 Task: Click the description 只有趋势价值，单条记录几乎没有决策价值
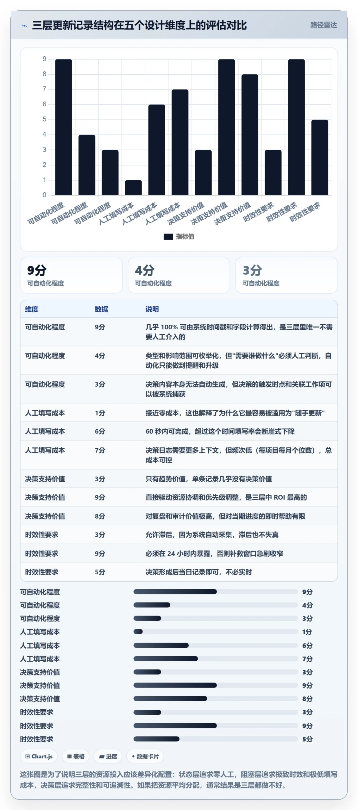coord(209,479)
